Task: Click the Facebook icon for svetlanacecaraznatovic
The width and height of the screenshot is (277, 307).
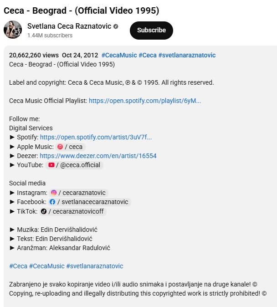Action: 52,202
